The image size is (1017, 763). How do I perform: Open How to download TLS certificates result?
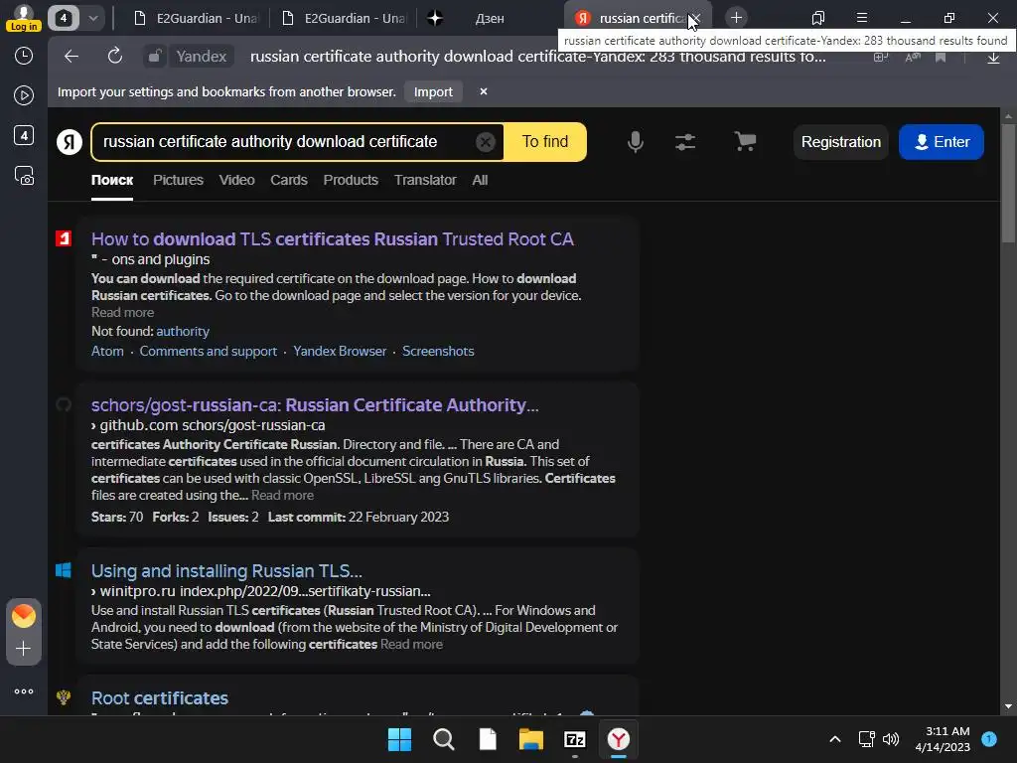tap(333, 239)
